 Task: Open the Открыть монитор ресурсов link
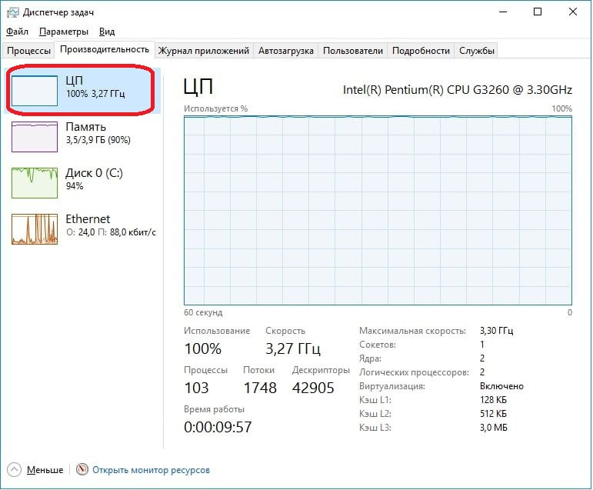[151, 469]
